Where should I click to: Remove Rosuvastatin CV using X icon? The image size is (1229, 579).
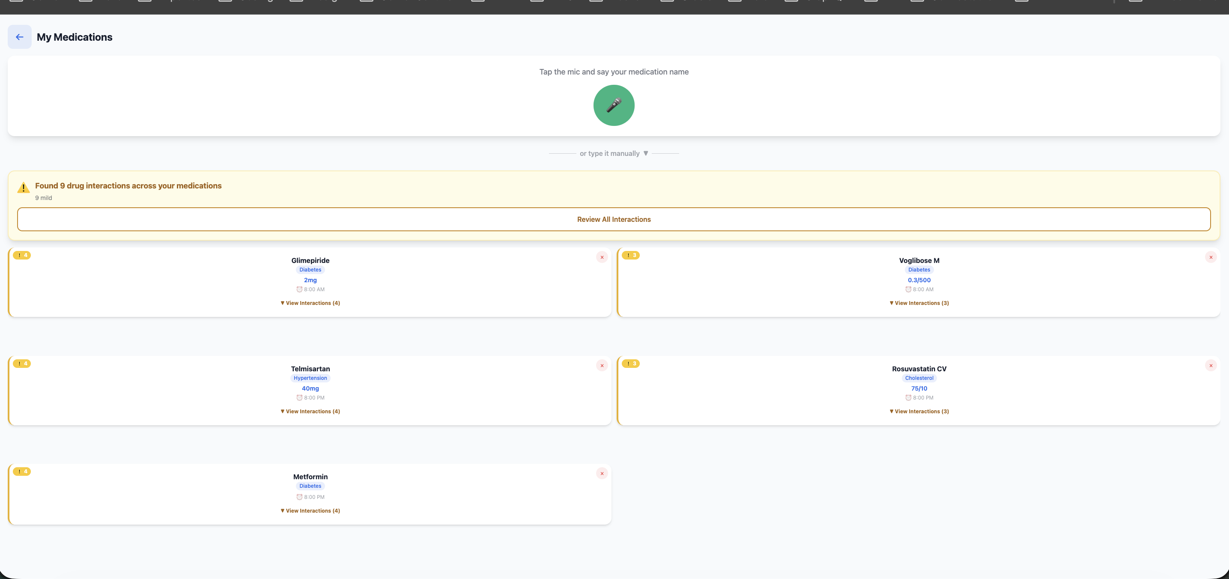tap(1211, 365)
